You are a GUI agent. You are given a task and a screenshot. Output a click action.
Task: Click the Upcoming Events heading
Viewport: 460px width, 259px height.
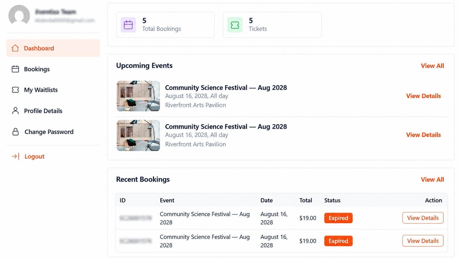[144, 66]
